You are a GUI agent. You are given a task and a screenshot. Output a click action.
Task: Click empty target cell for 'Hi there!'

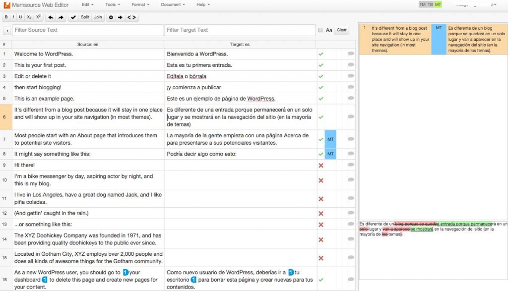(x=241, y=165)
